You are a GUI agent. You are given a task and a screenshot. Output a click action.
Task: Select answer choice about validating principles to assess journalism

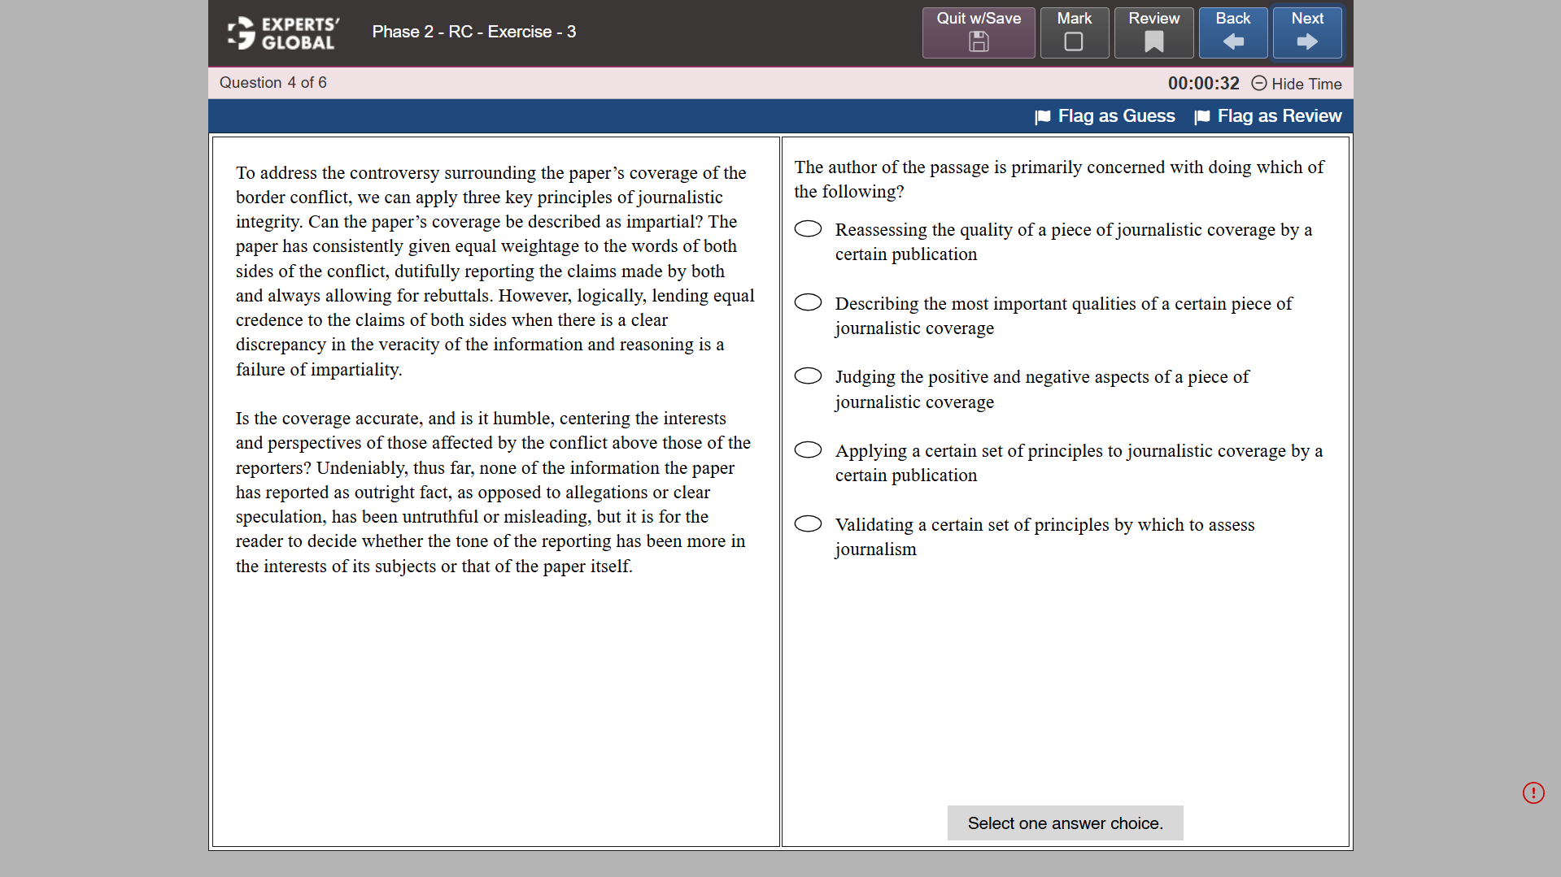point(808,523)
